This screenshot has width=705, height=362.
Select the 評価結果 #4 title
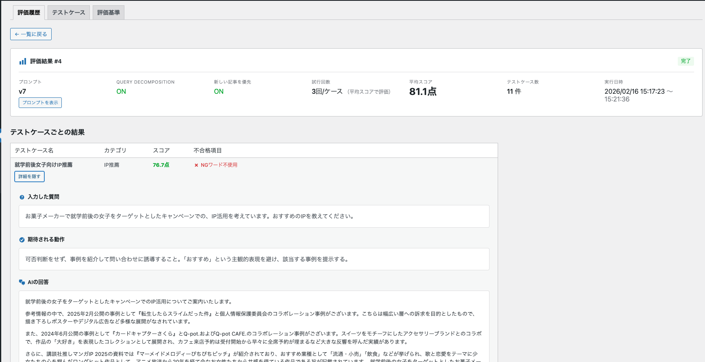point(46,61)
